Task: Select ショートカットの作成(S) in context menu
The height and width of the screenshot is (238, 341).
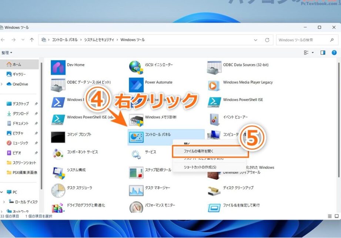Action: pos(200,167)
